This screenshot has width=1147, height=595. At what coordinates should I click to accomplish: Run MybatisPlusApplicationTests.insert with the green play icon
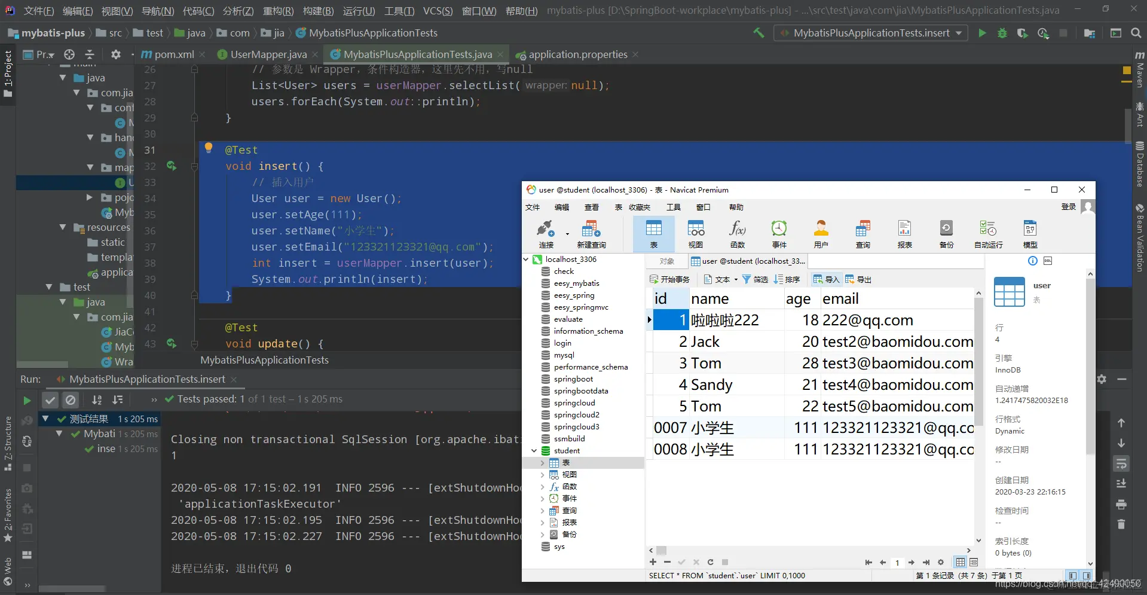click(982, 33)
